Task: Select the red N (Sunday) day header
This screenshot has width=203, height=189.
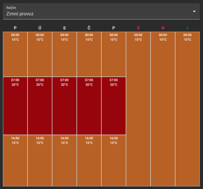Action: [163, 28]
